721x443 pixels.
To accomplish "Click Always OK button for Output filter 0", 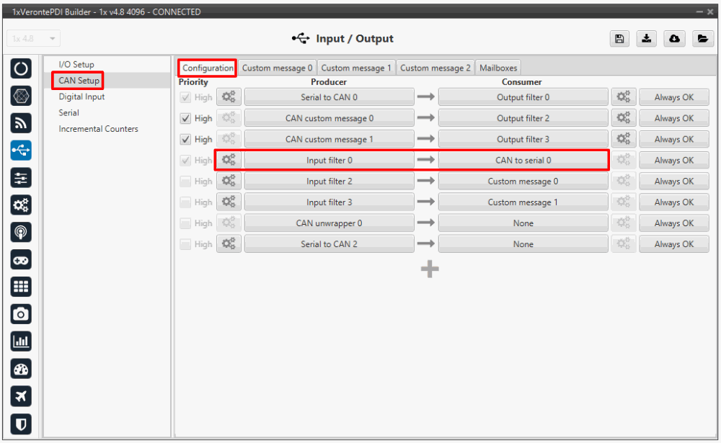I will [x=673, y=97].
